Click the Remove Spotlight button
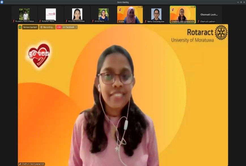The image size is (246, 166). tap(30, 27)
